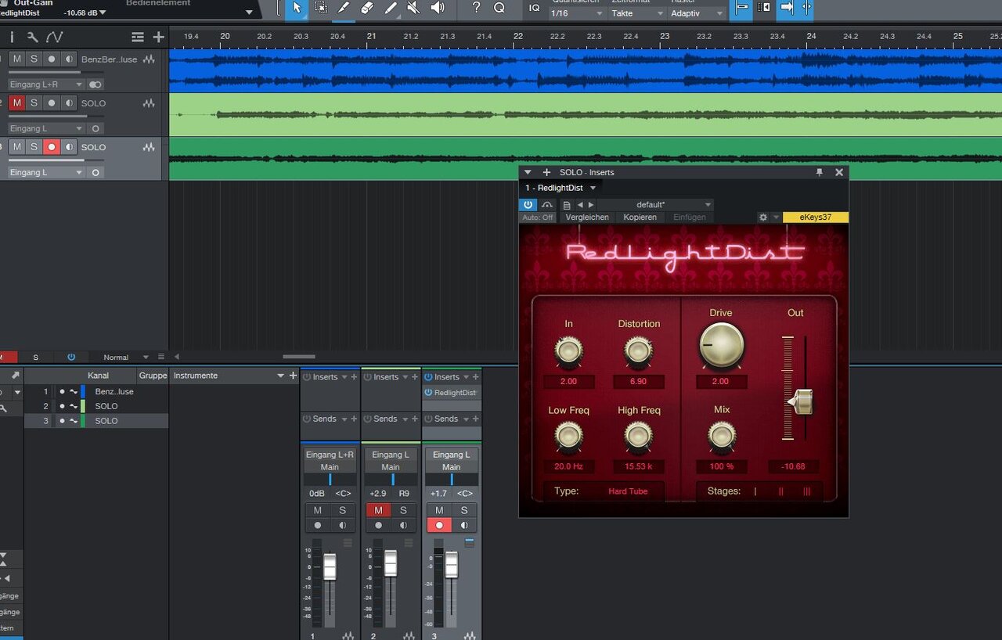Show automation with the curve icon
Screen dimensions: 1002x640
pyautogui.click(x=54, y=37)
